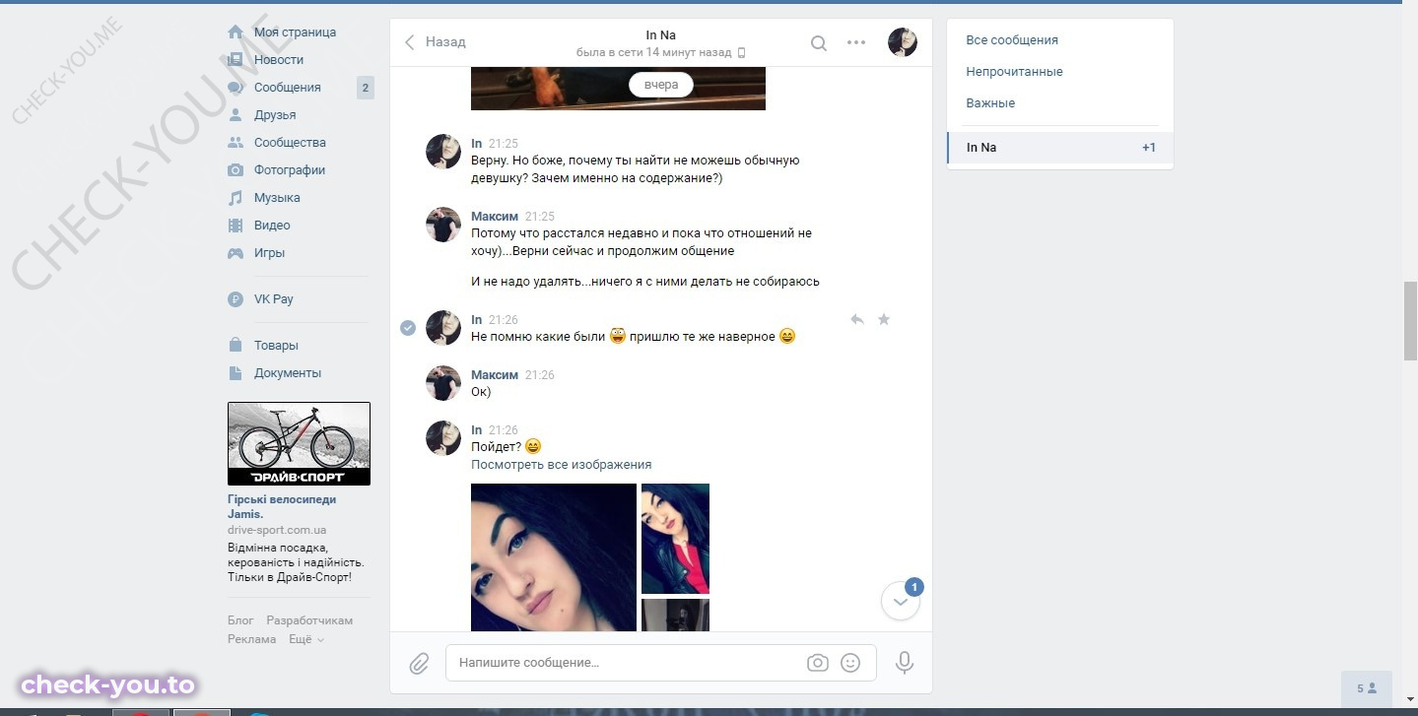The width and height of the screenshot is (1418, 716).
Task: Open the Блог footer link
Action: click(240, 620)
